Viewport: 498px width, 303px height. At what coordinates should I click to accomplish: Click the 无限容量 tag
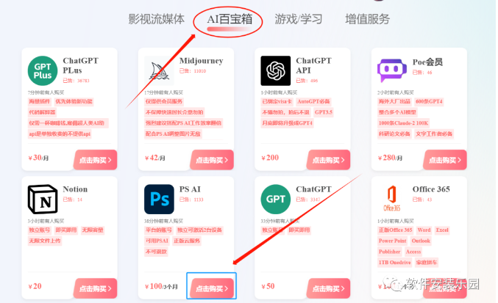click(93, 230)
